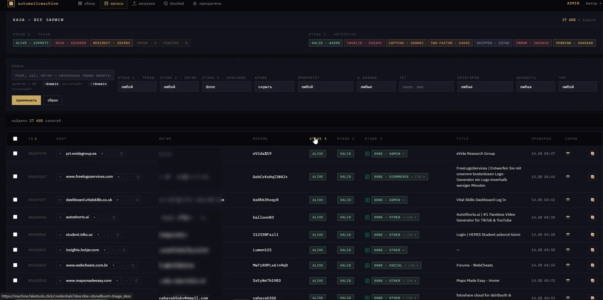The height and width of the screenshot is (300, 603).
Task: Click the block icon beside insights.hotjar.com
Action: 124,250
